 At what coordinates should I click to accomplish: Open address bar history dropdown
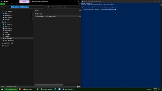tap(45, 7)
